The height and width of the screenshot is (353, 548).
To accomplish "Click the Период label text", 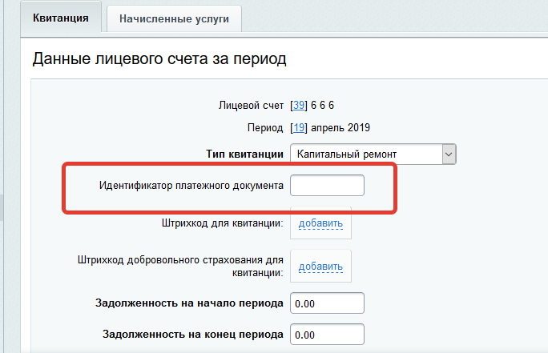I will tap(265, 128).
